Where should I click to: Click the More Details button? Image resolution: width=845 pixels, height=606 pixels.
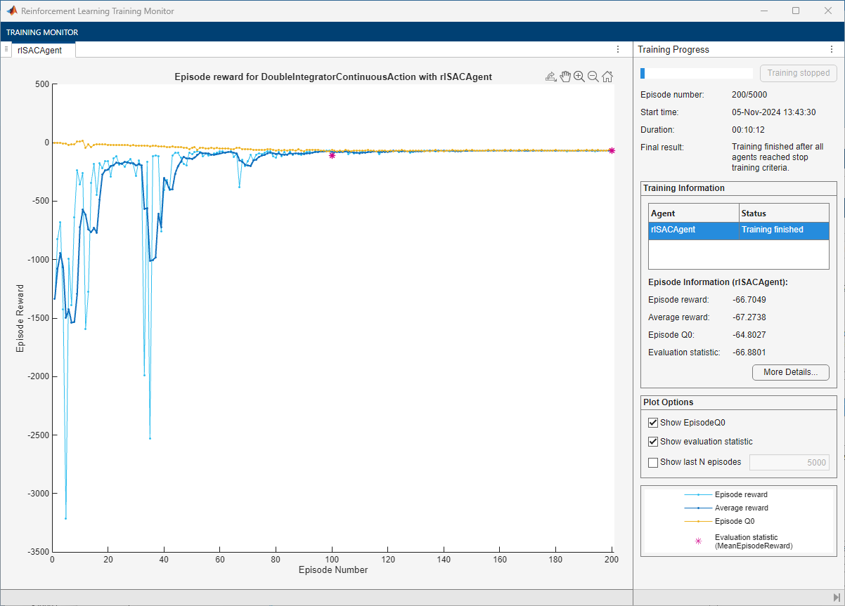pyautogui.click(x=790, y=372)
